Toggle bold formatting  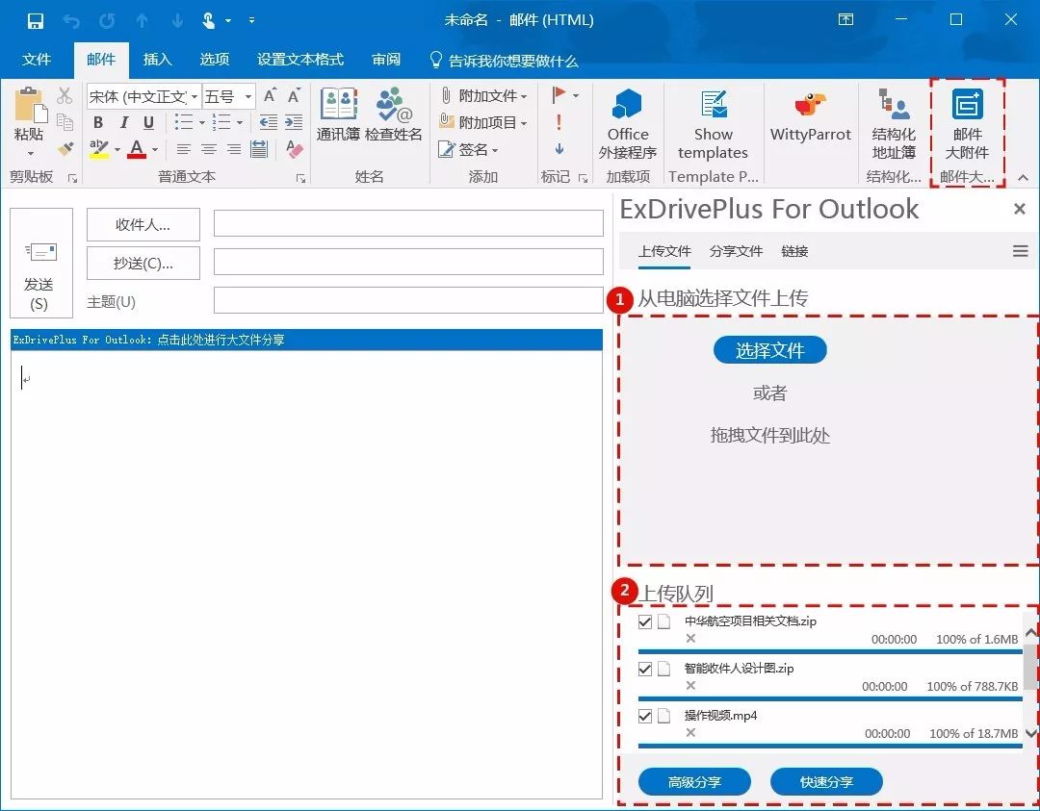point(98,122)
